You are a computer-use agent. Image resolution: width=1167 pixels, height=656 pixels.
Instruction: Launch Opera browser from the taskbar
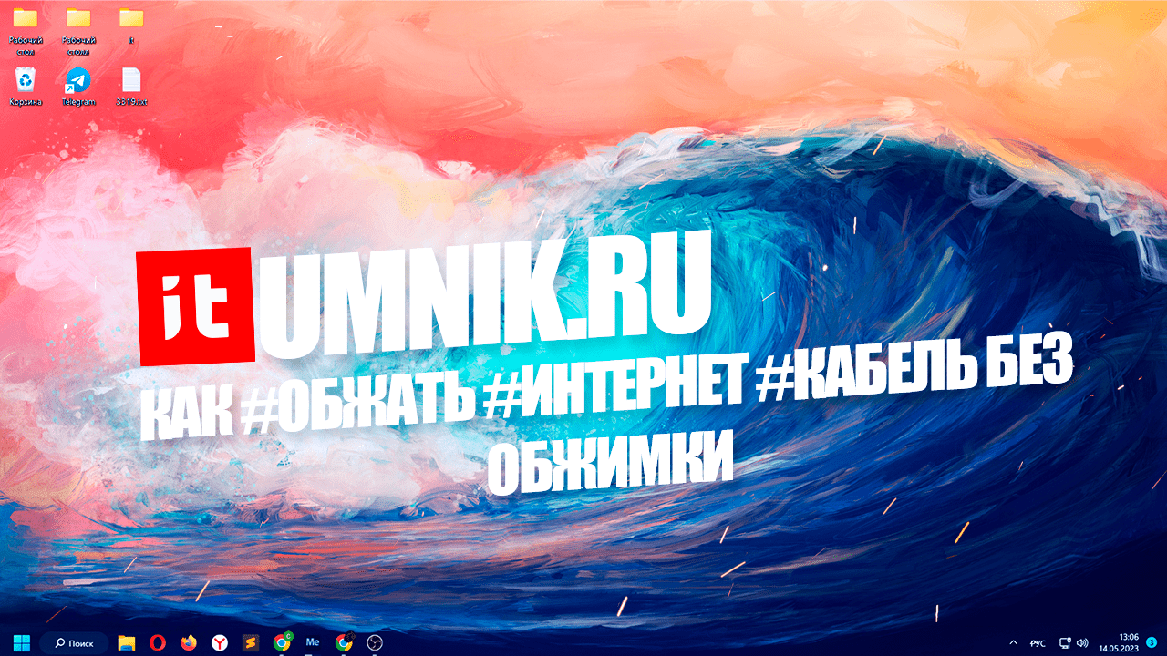(x=158, y=642)
